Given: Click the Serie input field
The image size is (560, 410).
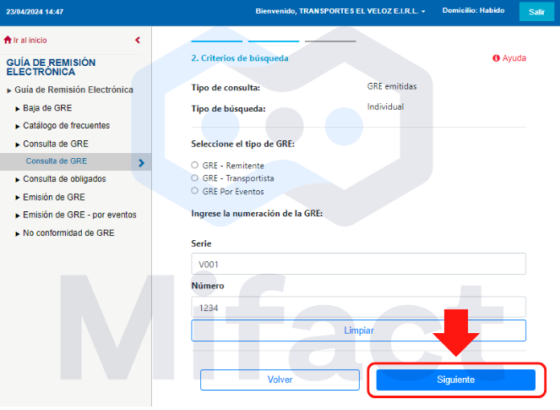Looking at the screenshot, I should (x=359, y=264).
